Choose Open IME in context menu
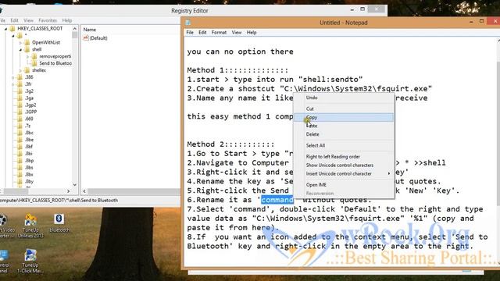The height and width of the screenshot is (281, 500). [344, 185]
